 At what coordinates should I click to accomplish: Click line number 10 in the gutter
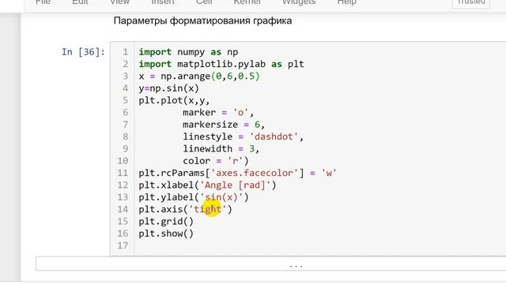pyautogui.click(x=123, y=161)
